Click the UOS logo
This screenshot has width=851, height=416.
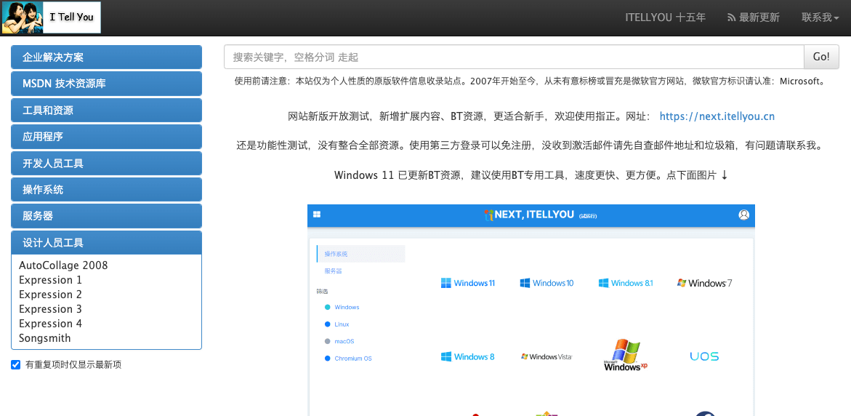tap(704, 357)
